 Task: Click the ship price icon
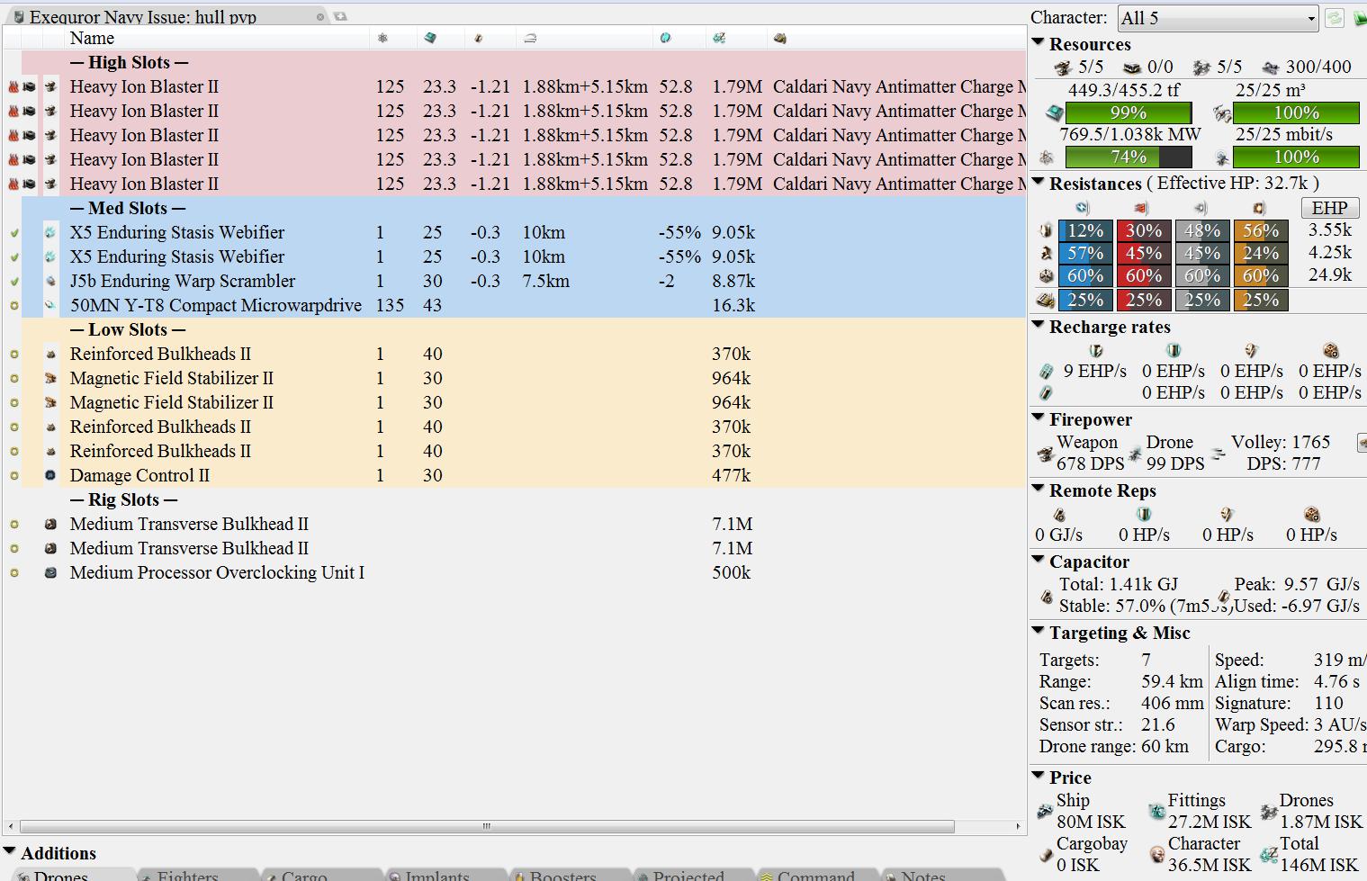pyautogui.click(x=1045, y=812)
